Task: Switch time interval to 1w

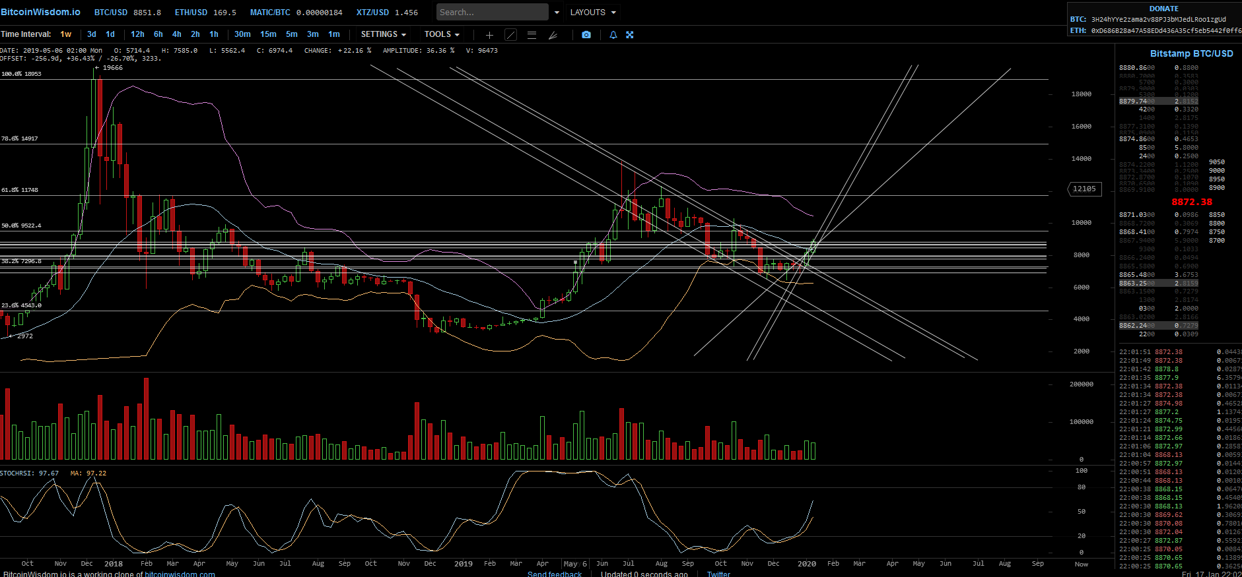Action: click(x=66, y=34)
